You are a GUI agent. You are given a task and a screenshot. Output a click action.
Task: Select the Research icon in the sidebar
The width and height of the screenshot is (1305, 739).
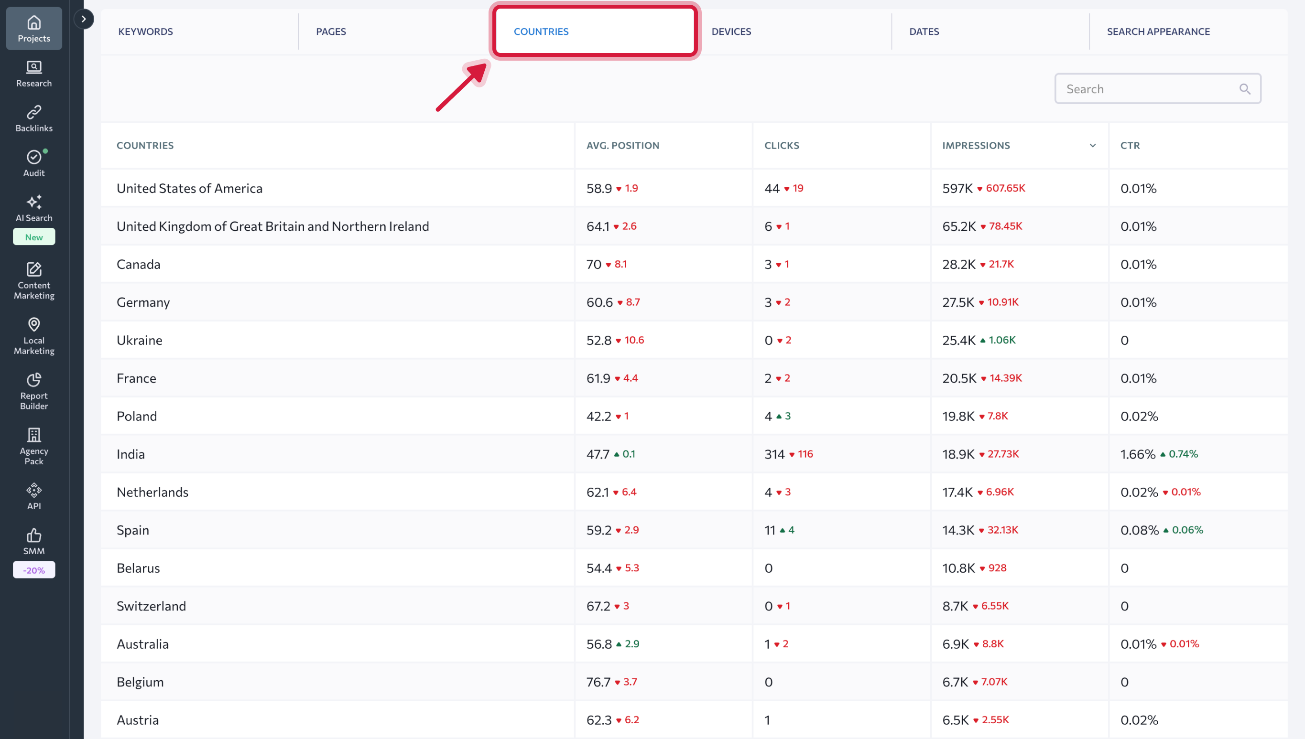coord(33,74)
